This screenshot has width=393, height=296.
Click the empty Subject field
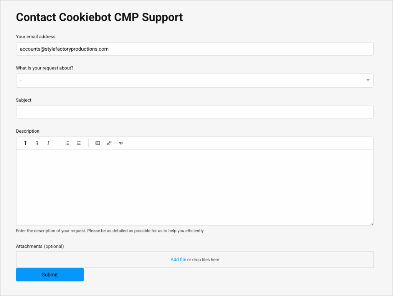[195, 112]
